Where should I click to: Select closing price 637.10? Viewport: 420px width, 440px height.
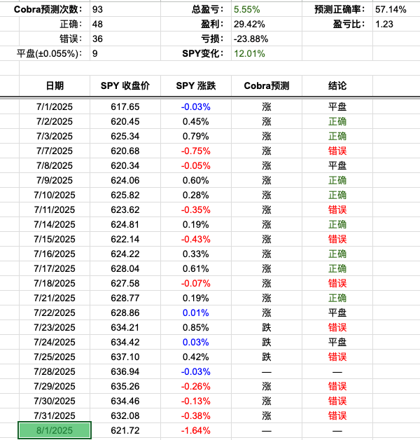[x=125, y=357]
